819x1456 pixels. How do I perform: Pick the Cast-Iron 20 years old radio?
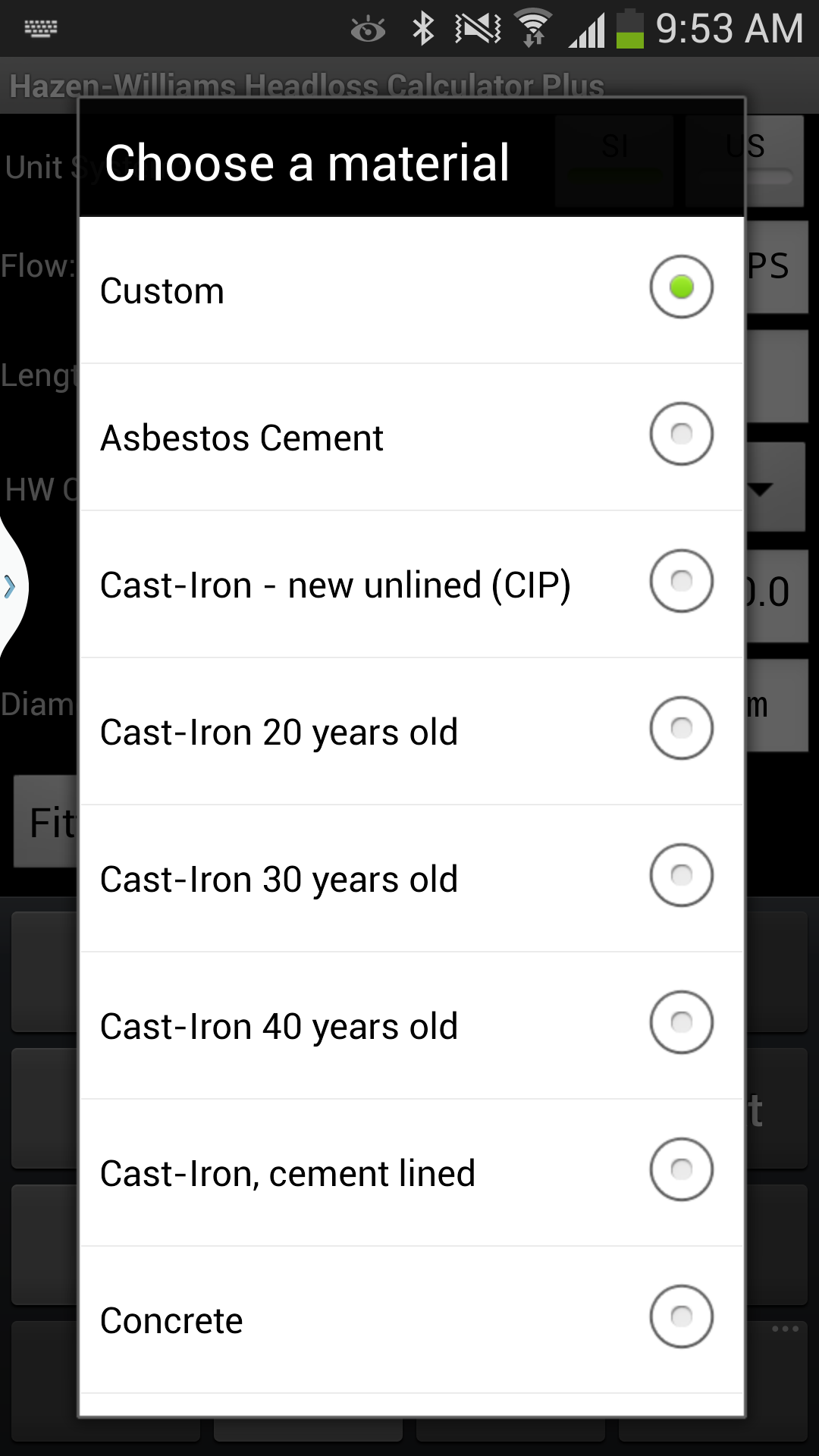coord(681,728)
